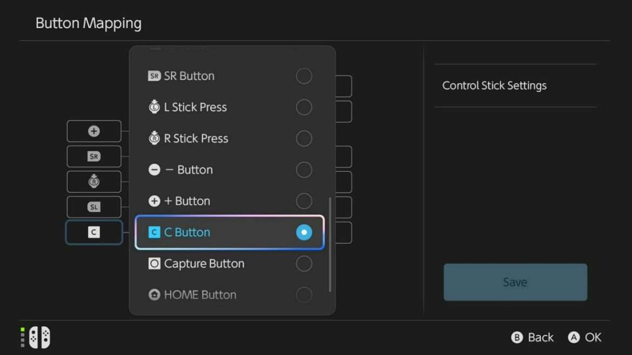Click the Joy-Con controller icon
632x355 pixels.
[39, 337]
